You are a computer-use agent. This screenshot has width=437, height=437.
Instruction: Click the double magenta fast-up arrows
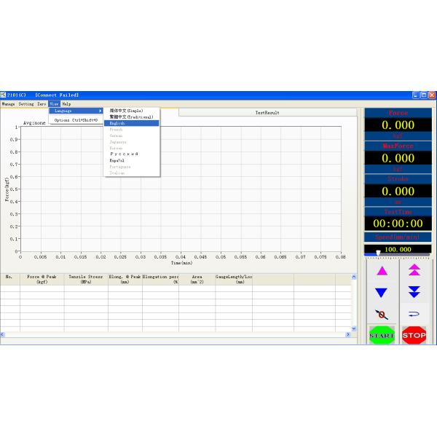pyautogui.click(x=414, y=270)
